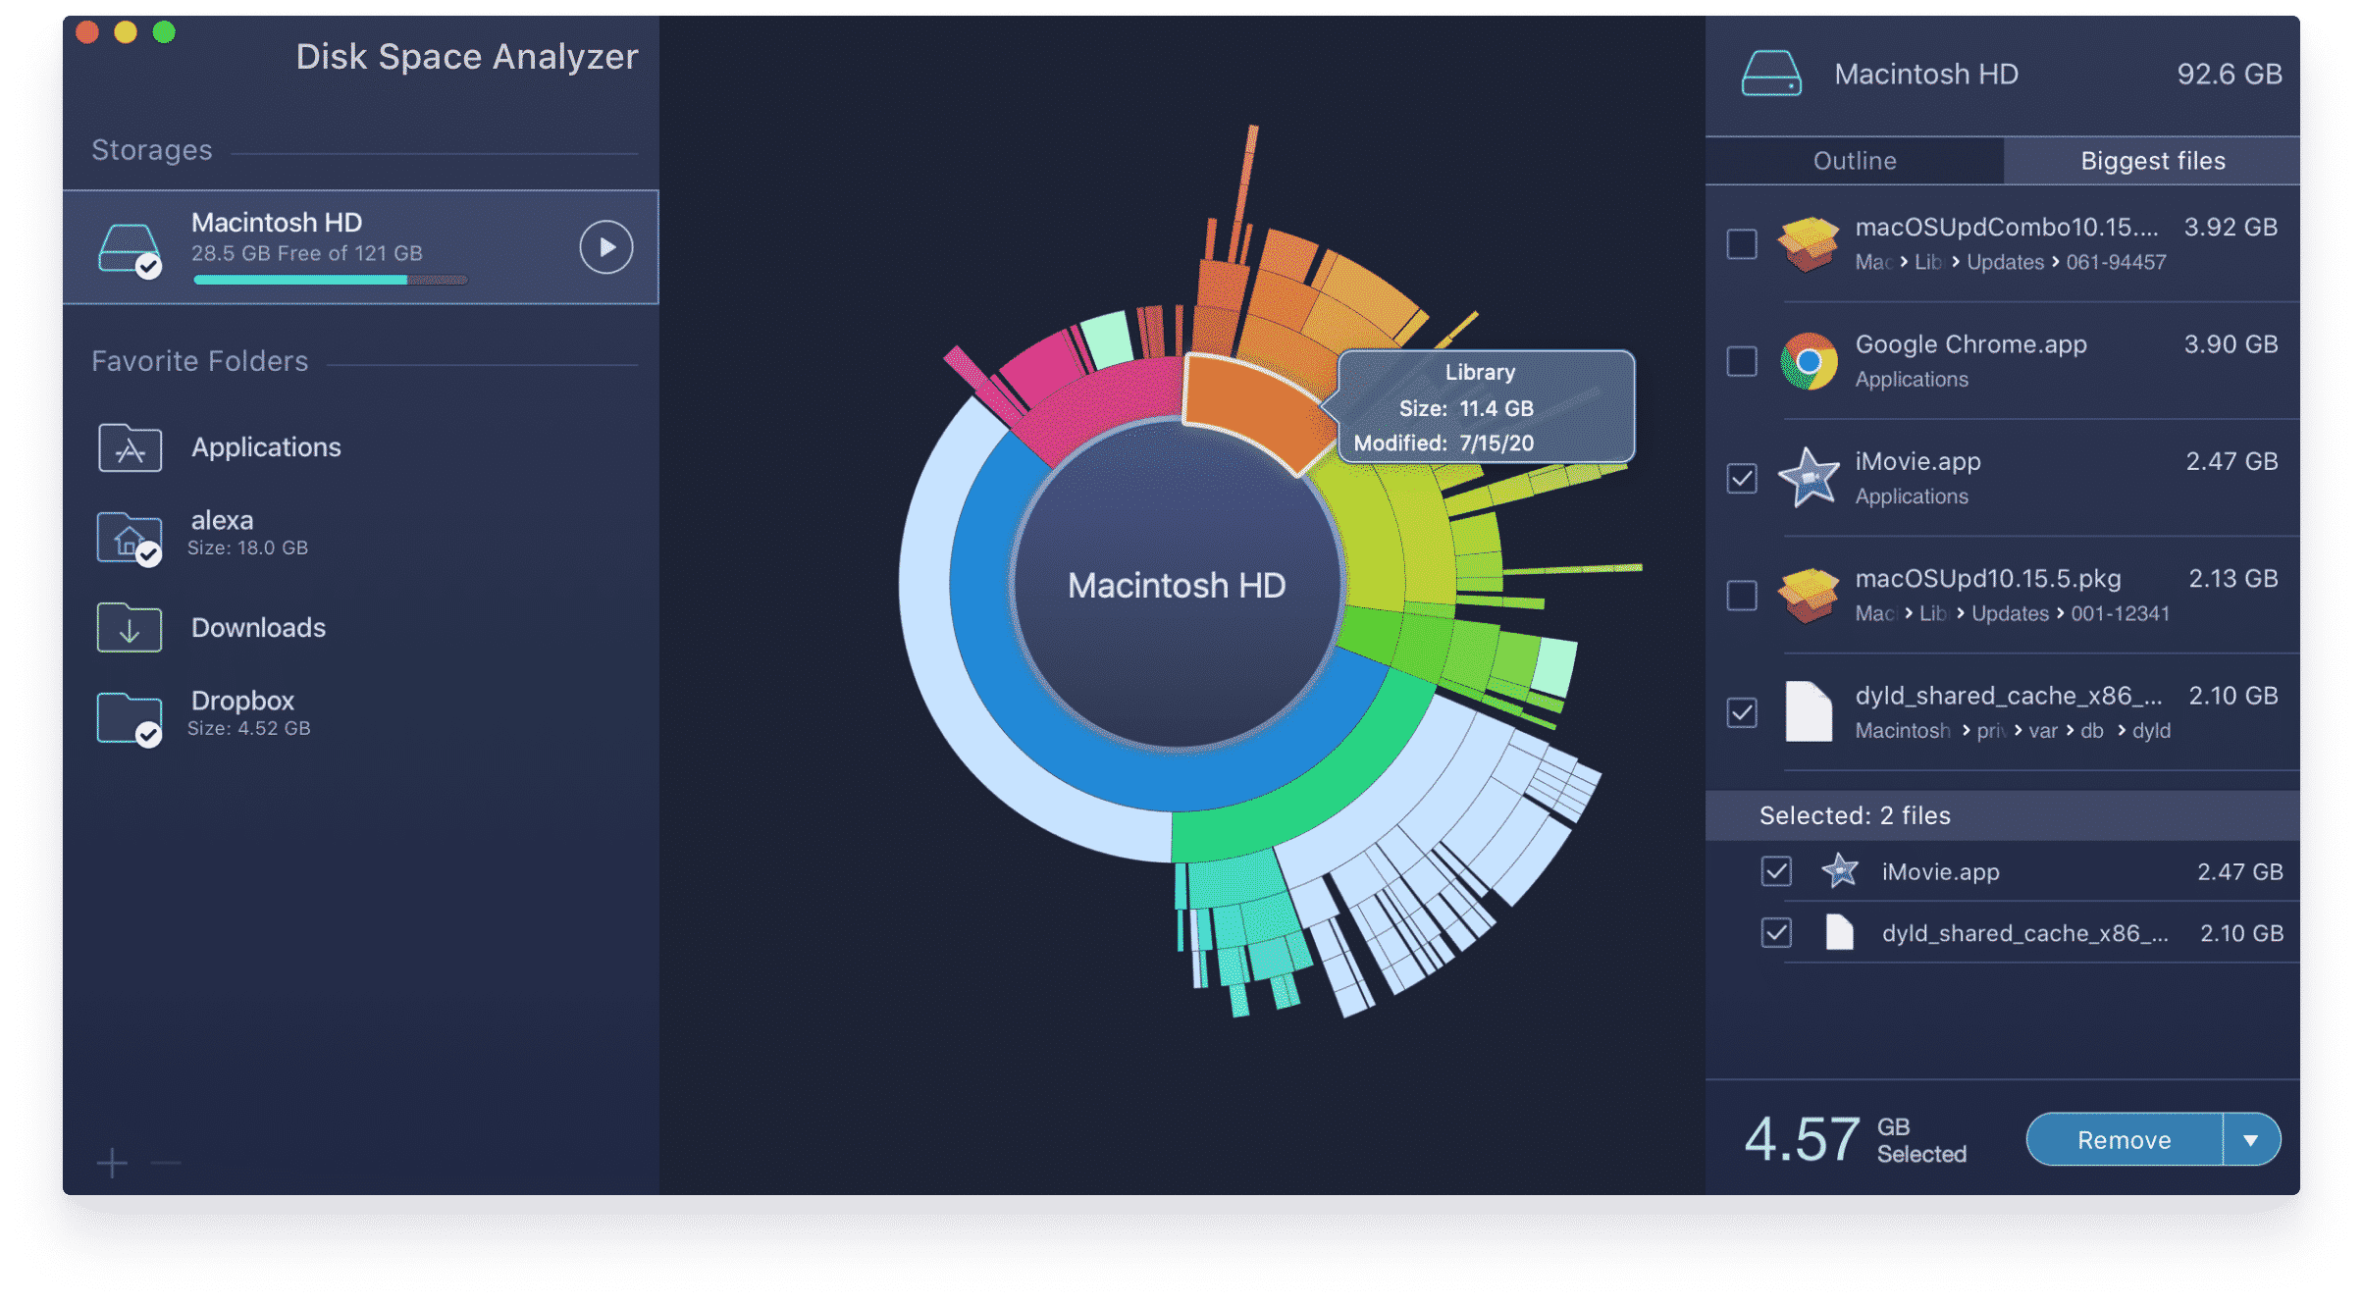2363x1305 pixels.
Task: Start the scan with the play button
Action: [605, 247]
